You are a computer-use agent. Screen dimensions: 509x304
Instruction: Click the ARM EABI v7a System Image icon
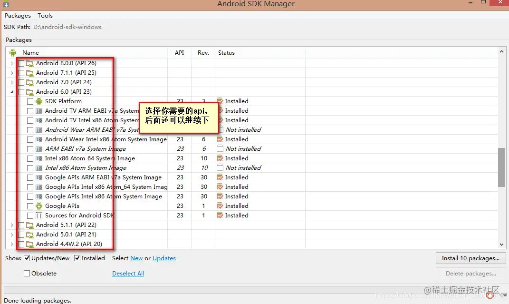(39, 149)
